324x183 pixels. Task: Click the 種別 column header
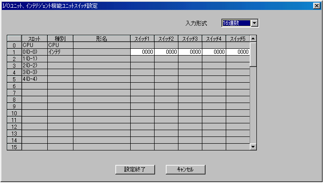(60, 39)
